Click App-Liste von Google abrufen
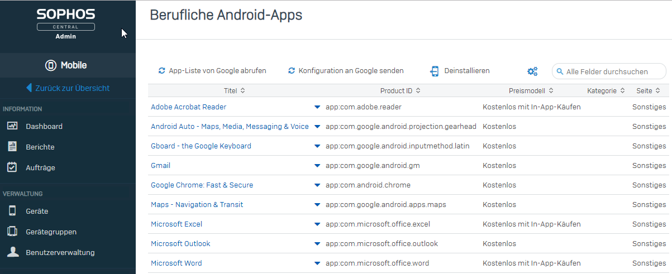Viewport: 672px width, 274px height. pos(212,71)
